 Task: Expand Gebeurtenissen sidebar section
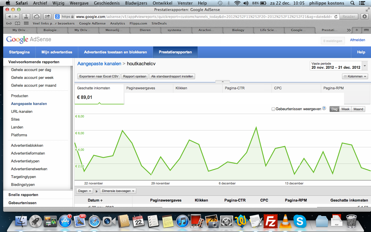(22, 203)
